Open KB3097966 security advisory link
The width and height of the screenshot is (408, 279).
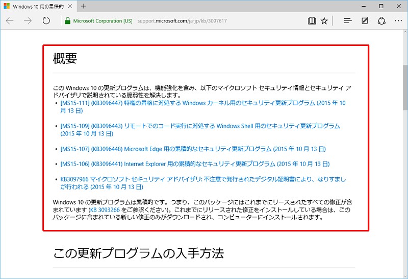tap(203, 183)
